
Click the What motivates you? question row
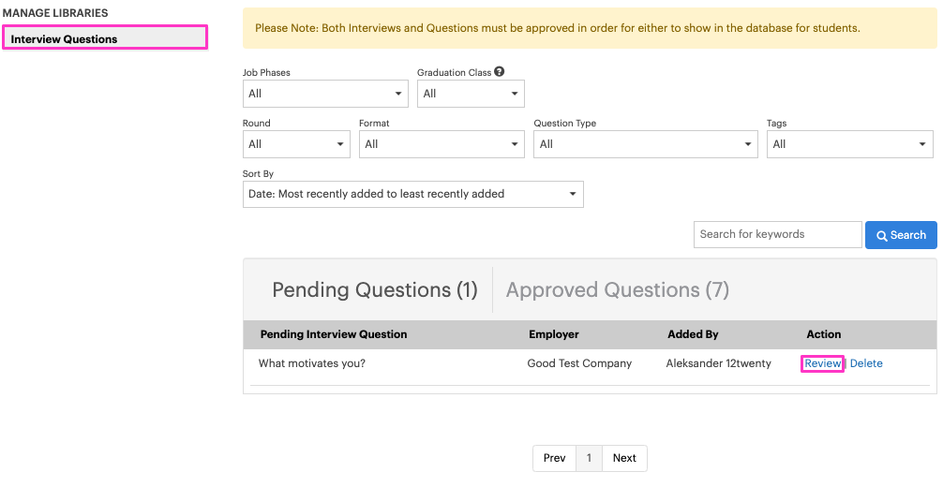[590, 363]
